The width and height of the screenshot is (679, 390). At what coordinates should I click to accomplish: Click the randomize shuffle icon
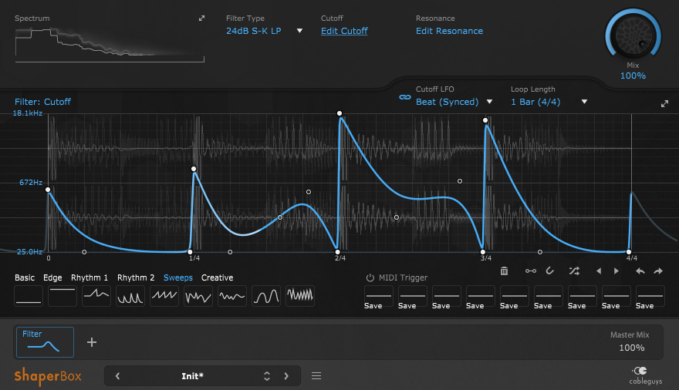(574, 271)
